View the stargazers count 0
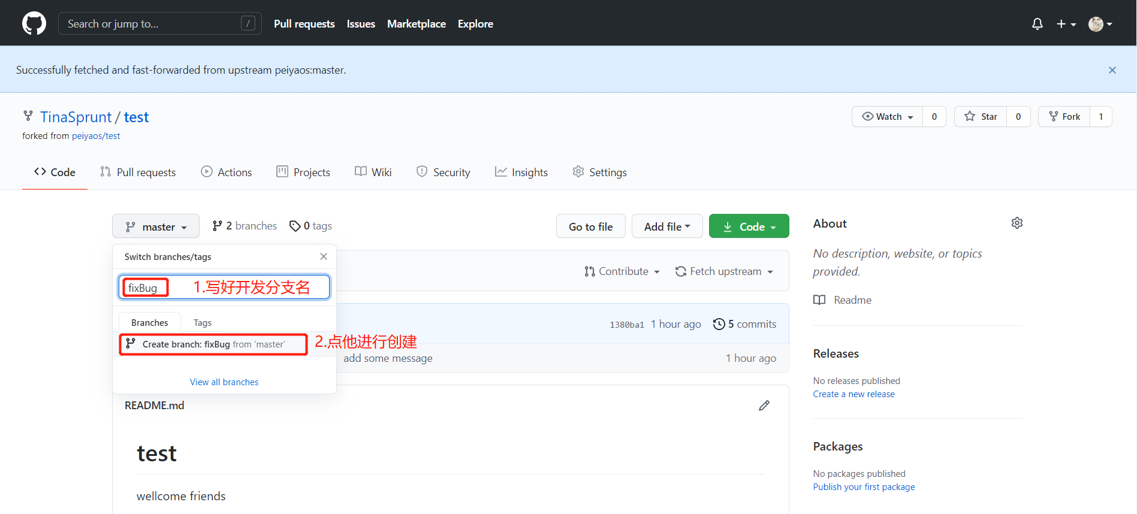 pyautogui.click(x=1018, y=117)
